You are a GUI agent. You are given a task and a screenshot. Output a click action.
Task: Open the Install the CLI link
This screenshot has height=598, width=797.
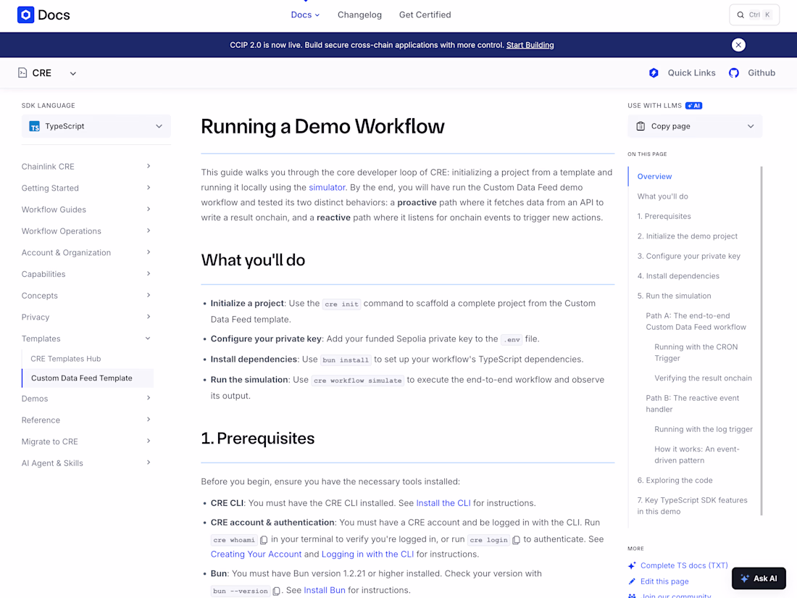443,503
